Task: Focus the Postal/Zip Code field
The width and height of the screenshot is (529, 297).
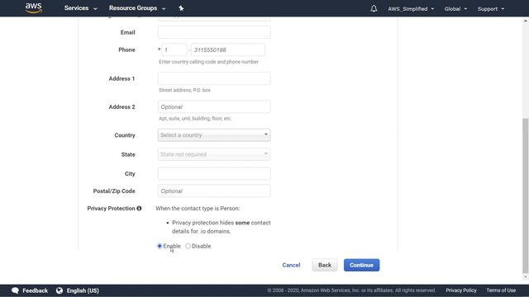Action: (214, 191)
